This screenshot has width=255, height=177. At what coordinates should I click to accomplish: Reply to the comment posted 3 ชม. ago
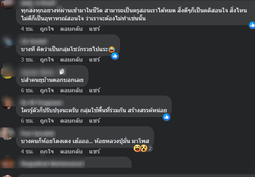[x=71, y=60]
